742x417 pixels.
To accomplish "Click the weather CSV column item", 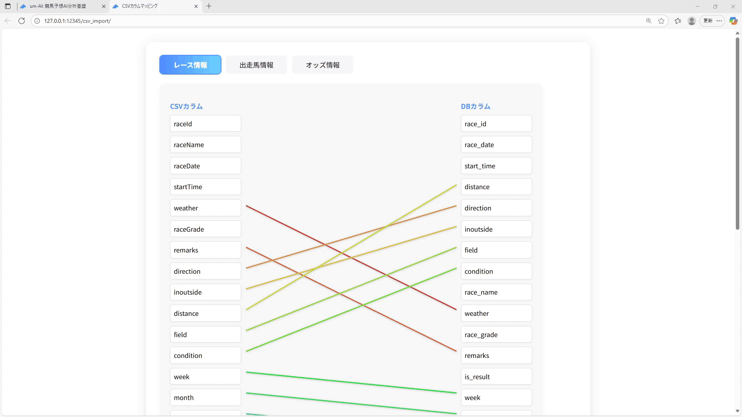I will click(205, 208).
